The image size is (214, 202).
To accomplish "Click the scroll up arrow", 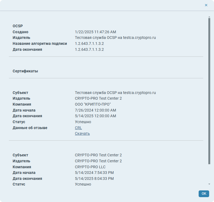I will [209, 17].
